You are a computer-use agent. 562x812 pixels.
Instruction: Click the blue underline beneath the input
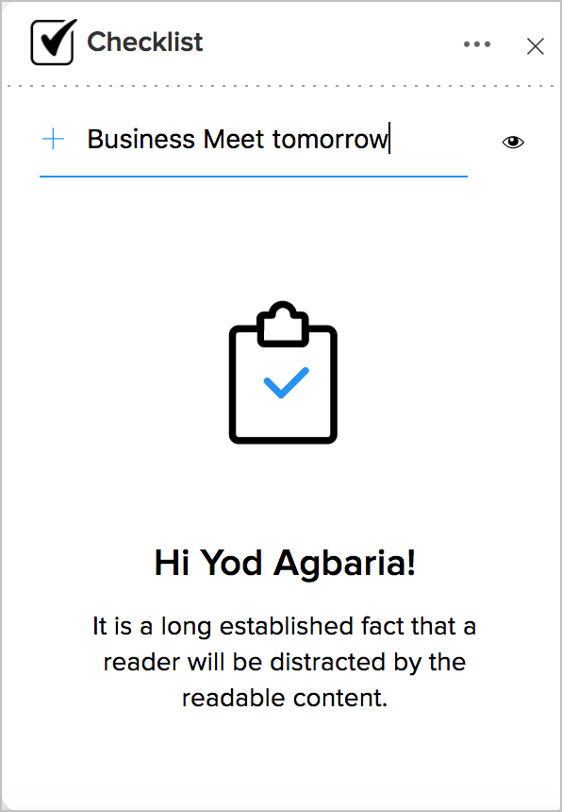click(x=254, y=176)
